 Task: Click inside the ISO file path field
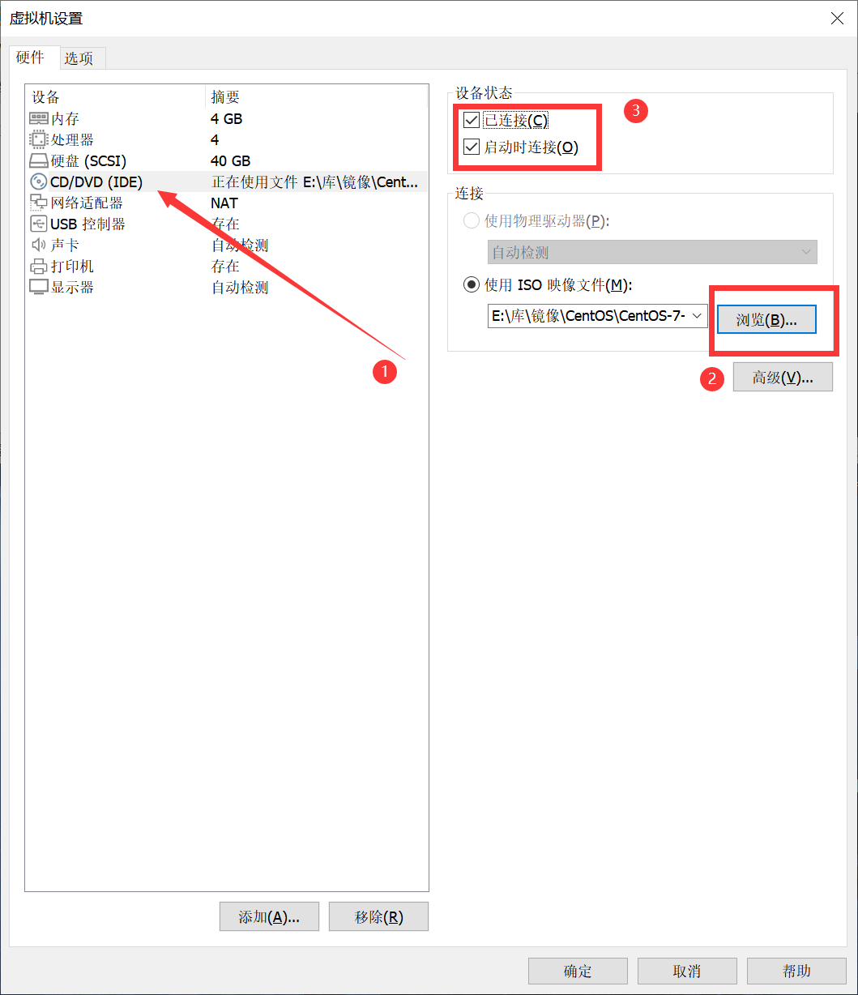coord(588,316)
